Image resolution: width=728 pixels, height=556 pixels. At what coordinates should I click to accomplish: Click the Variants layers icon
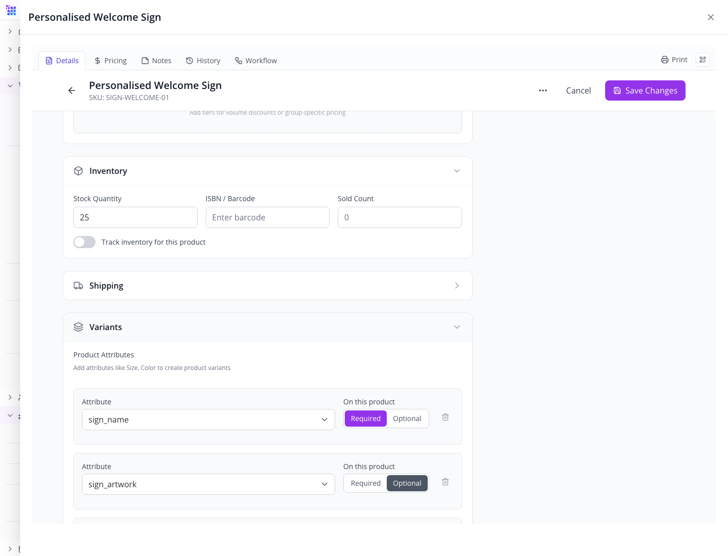coord(78,327)
